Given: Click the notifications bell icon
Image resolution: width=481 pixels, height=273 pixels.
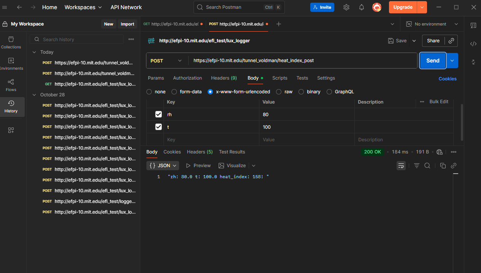Looking at the screenshot, I should pos(361,7).
